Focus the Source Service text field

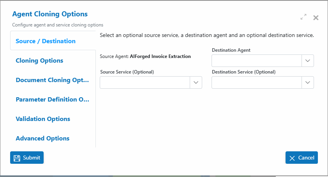(145, 82)
